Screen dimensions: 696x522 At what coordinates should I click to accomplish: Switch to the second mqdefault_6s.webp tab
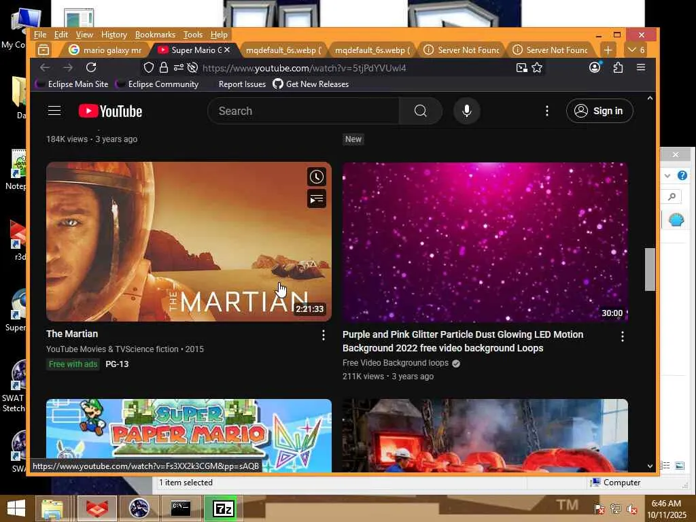pos(372,50)
